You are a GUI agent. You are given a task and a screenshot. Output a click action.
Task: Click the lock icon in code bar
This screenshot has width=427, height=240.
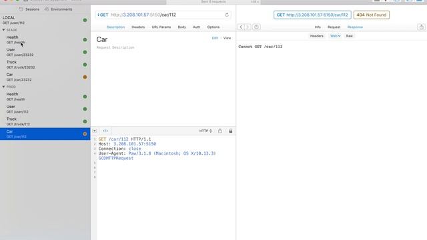pos(231,131)
